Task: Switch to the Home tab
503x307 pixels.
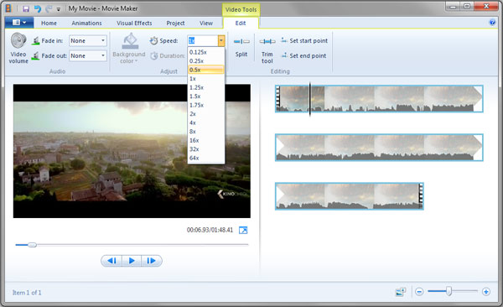Action: point(49,23)
